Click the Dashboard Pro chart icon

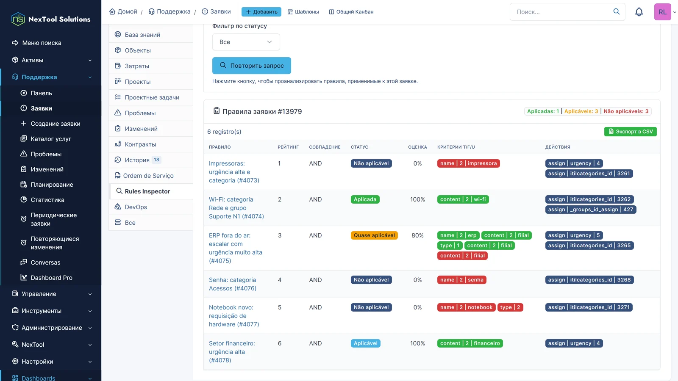click(24, 278)
